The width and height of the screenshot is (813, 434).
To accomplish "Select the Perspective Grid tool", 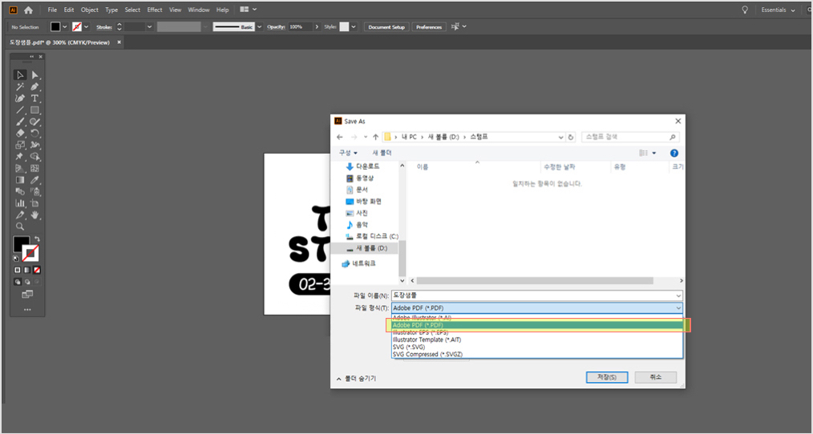I will point(20,168).
